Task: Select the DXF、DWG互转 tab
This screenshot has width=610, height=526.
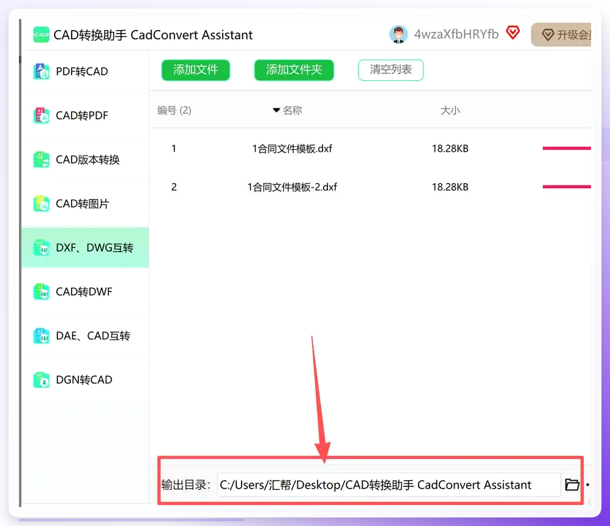Action: (x=85, y=247)
